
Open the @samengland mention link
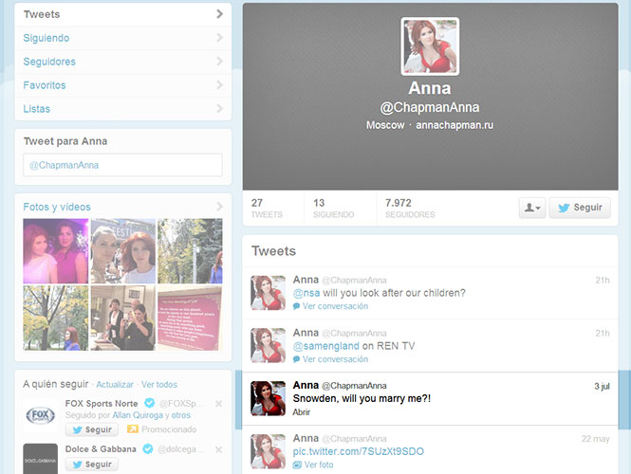(x=326, y=346)
